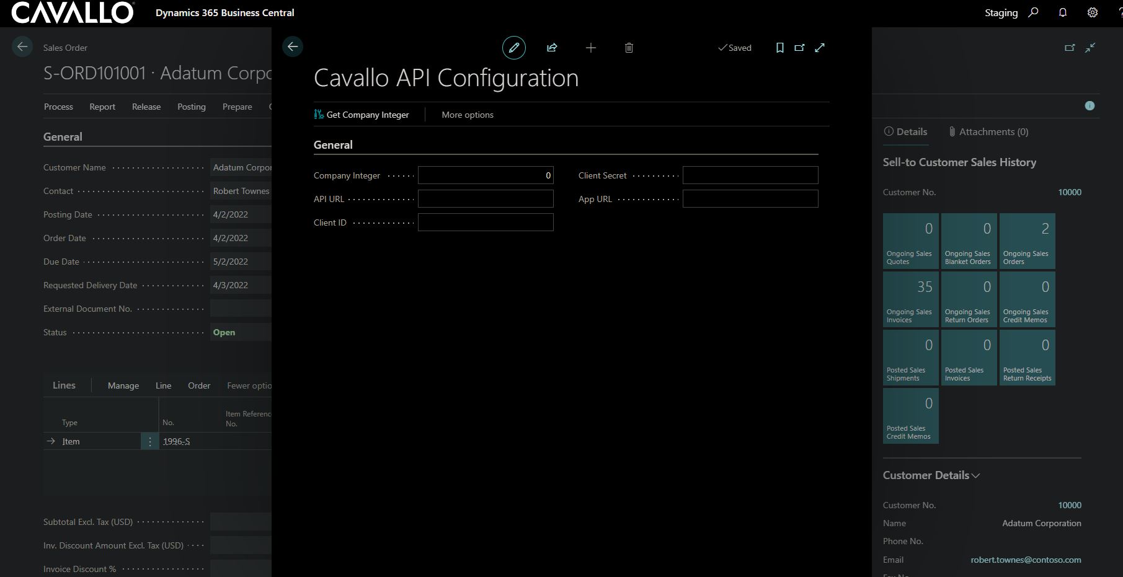Go back from Cavallo API Configuration

point(293,46)
